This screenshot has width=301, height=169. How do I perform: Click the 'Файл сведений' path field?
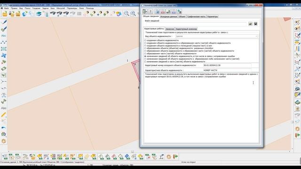tap(196, 24)
